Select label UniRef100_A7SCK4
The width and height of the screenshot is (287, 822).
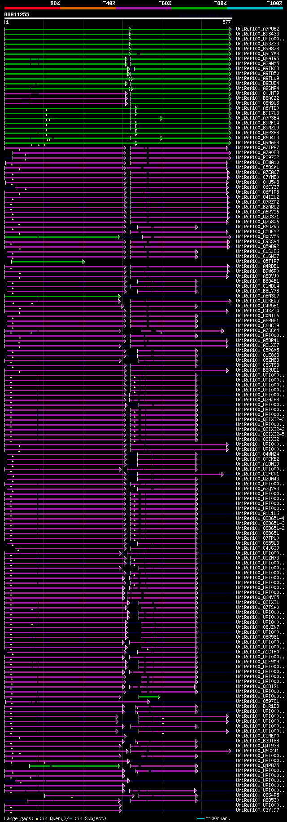pyautogui.click(x=257, y=331)
